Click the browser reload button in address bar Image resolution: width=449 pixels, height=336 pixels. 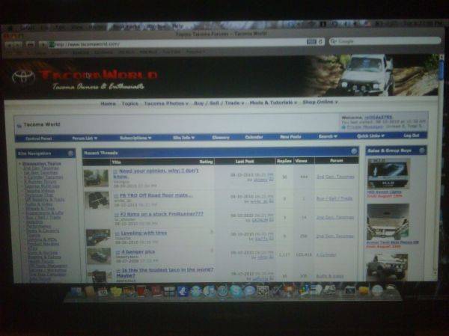coord(321,42)
